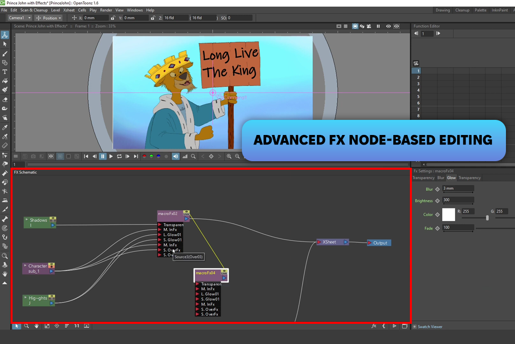Open the Palette room tab
Screen dimensions: 515x344
pos(480,10)
